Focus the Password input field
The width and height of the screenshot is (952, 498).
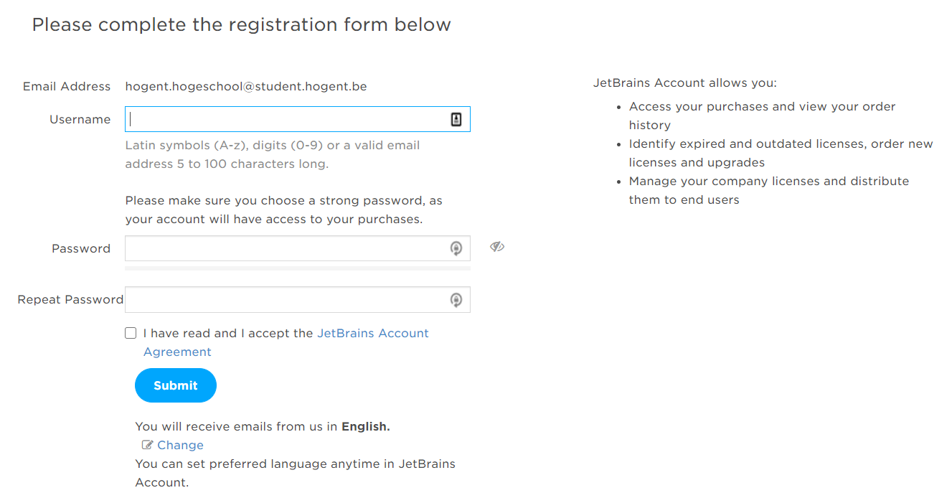pyautogui.click(x=298, y=248)
